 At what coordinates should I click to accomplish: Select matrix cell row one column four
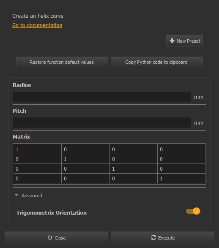coord(181,149)
